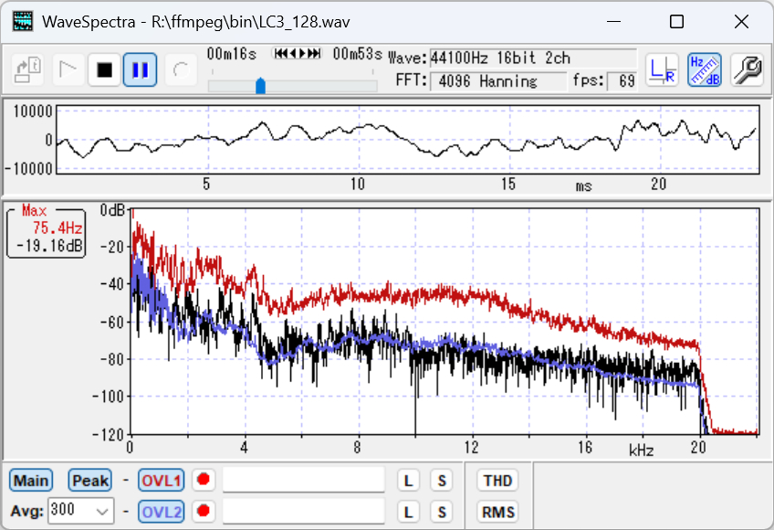This screenshot has width=774, height=530.
Task: Click the S save button in OVL2 row
Action: tap(442, 512)
